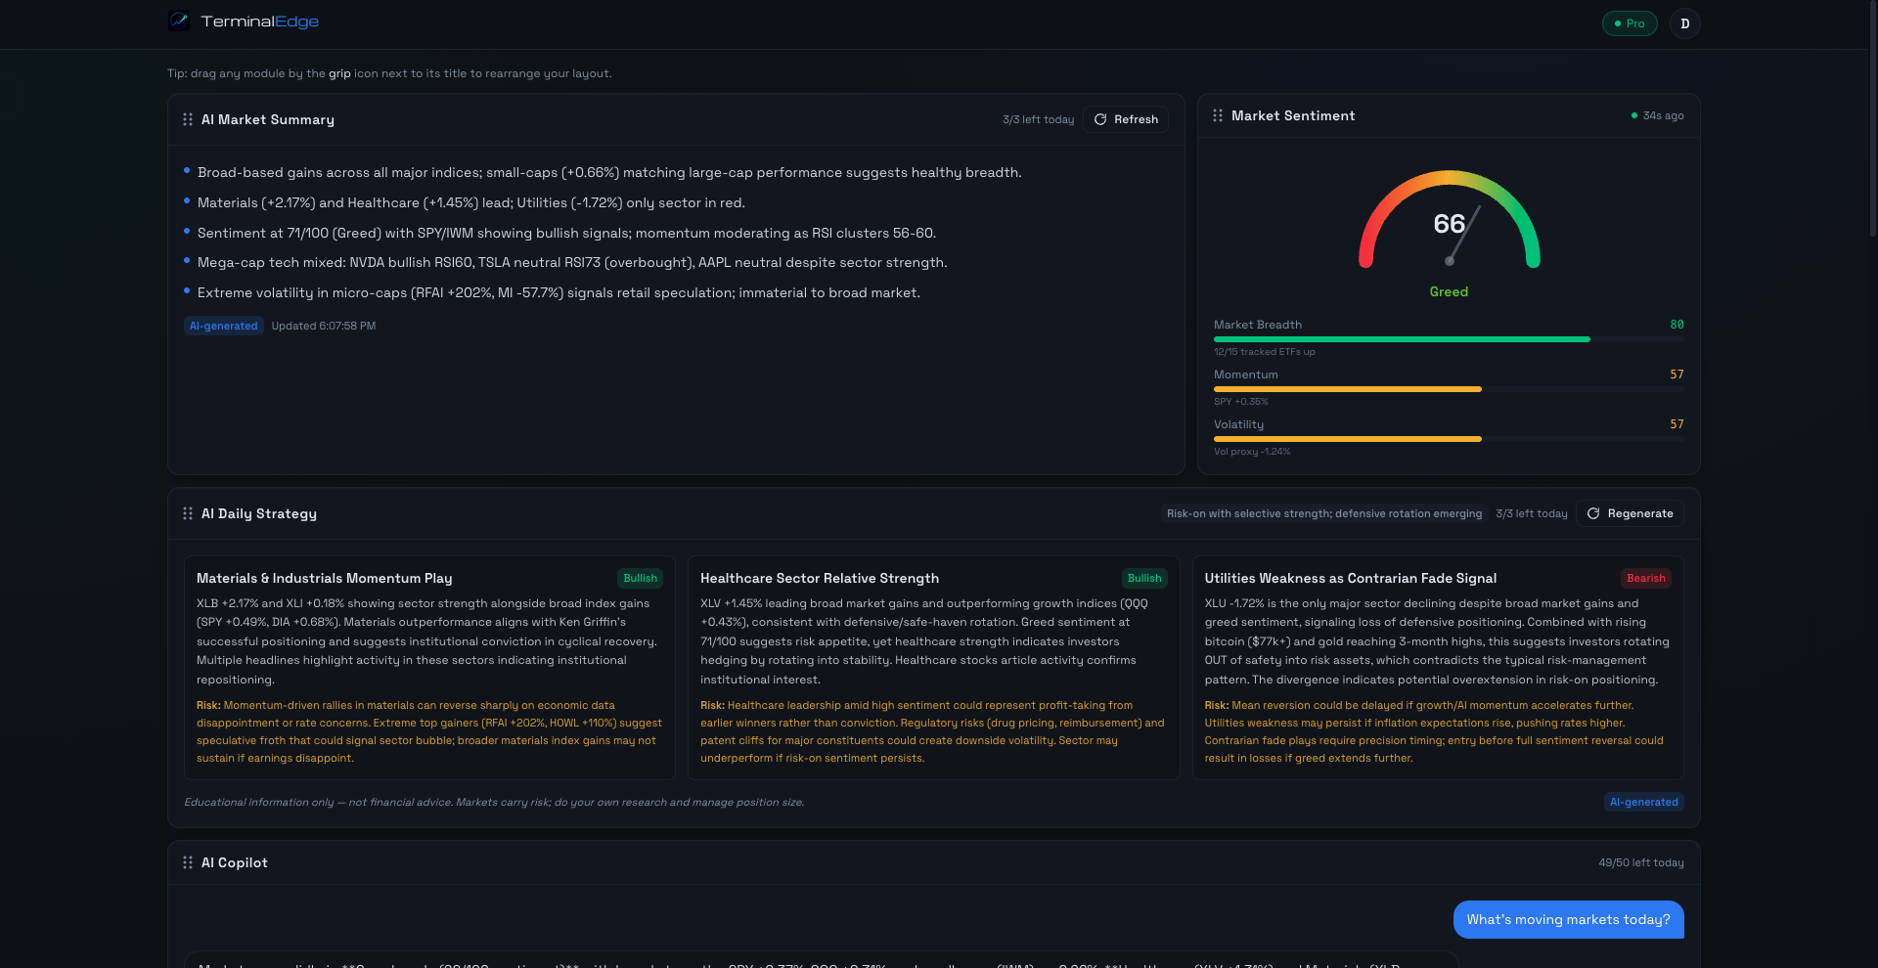Click the summary bullet about extreme micro-cap volatility

click(x=559, y=292)
